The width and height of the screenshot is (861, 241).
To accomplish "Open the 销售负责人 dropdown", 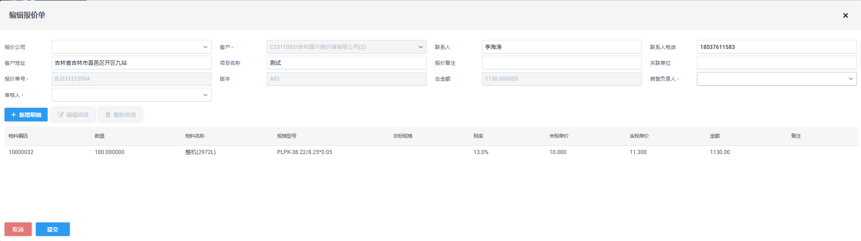I will (777, 79).
